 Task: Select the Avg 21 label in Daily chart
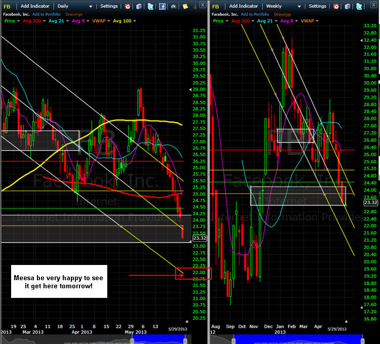point(56,21)
